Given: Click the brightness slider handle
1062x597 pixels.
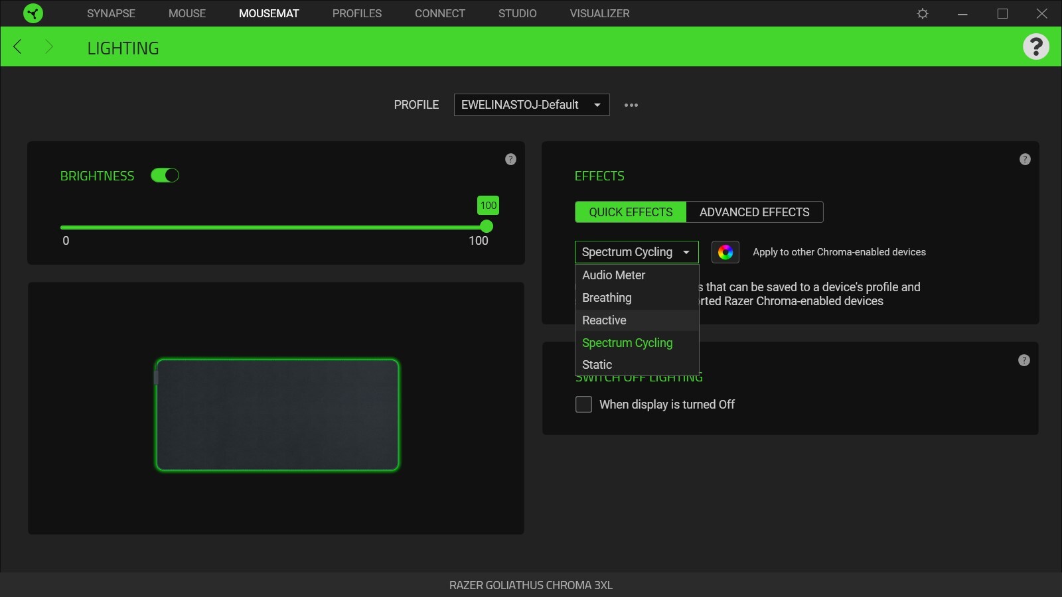Looking at the screenshot, I should [x=487, y=227].
